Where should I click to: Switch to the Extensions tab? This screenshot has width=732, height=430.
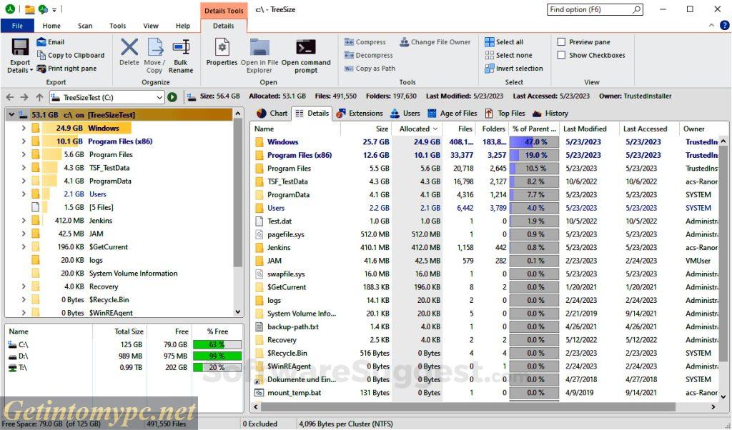coord(360,114)
